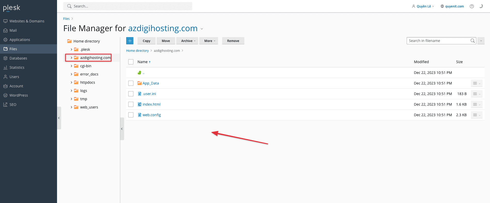Screen dimensions: 490x203
Task: Open Databases in the sidebar
Action: click(18, 58)
